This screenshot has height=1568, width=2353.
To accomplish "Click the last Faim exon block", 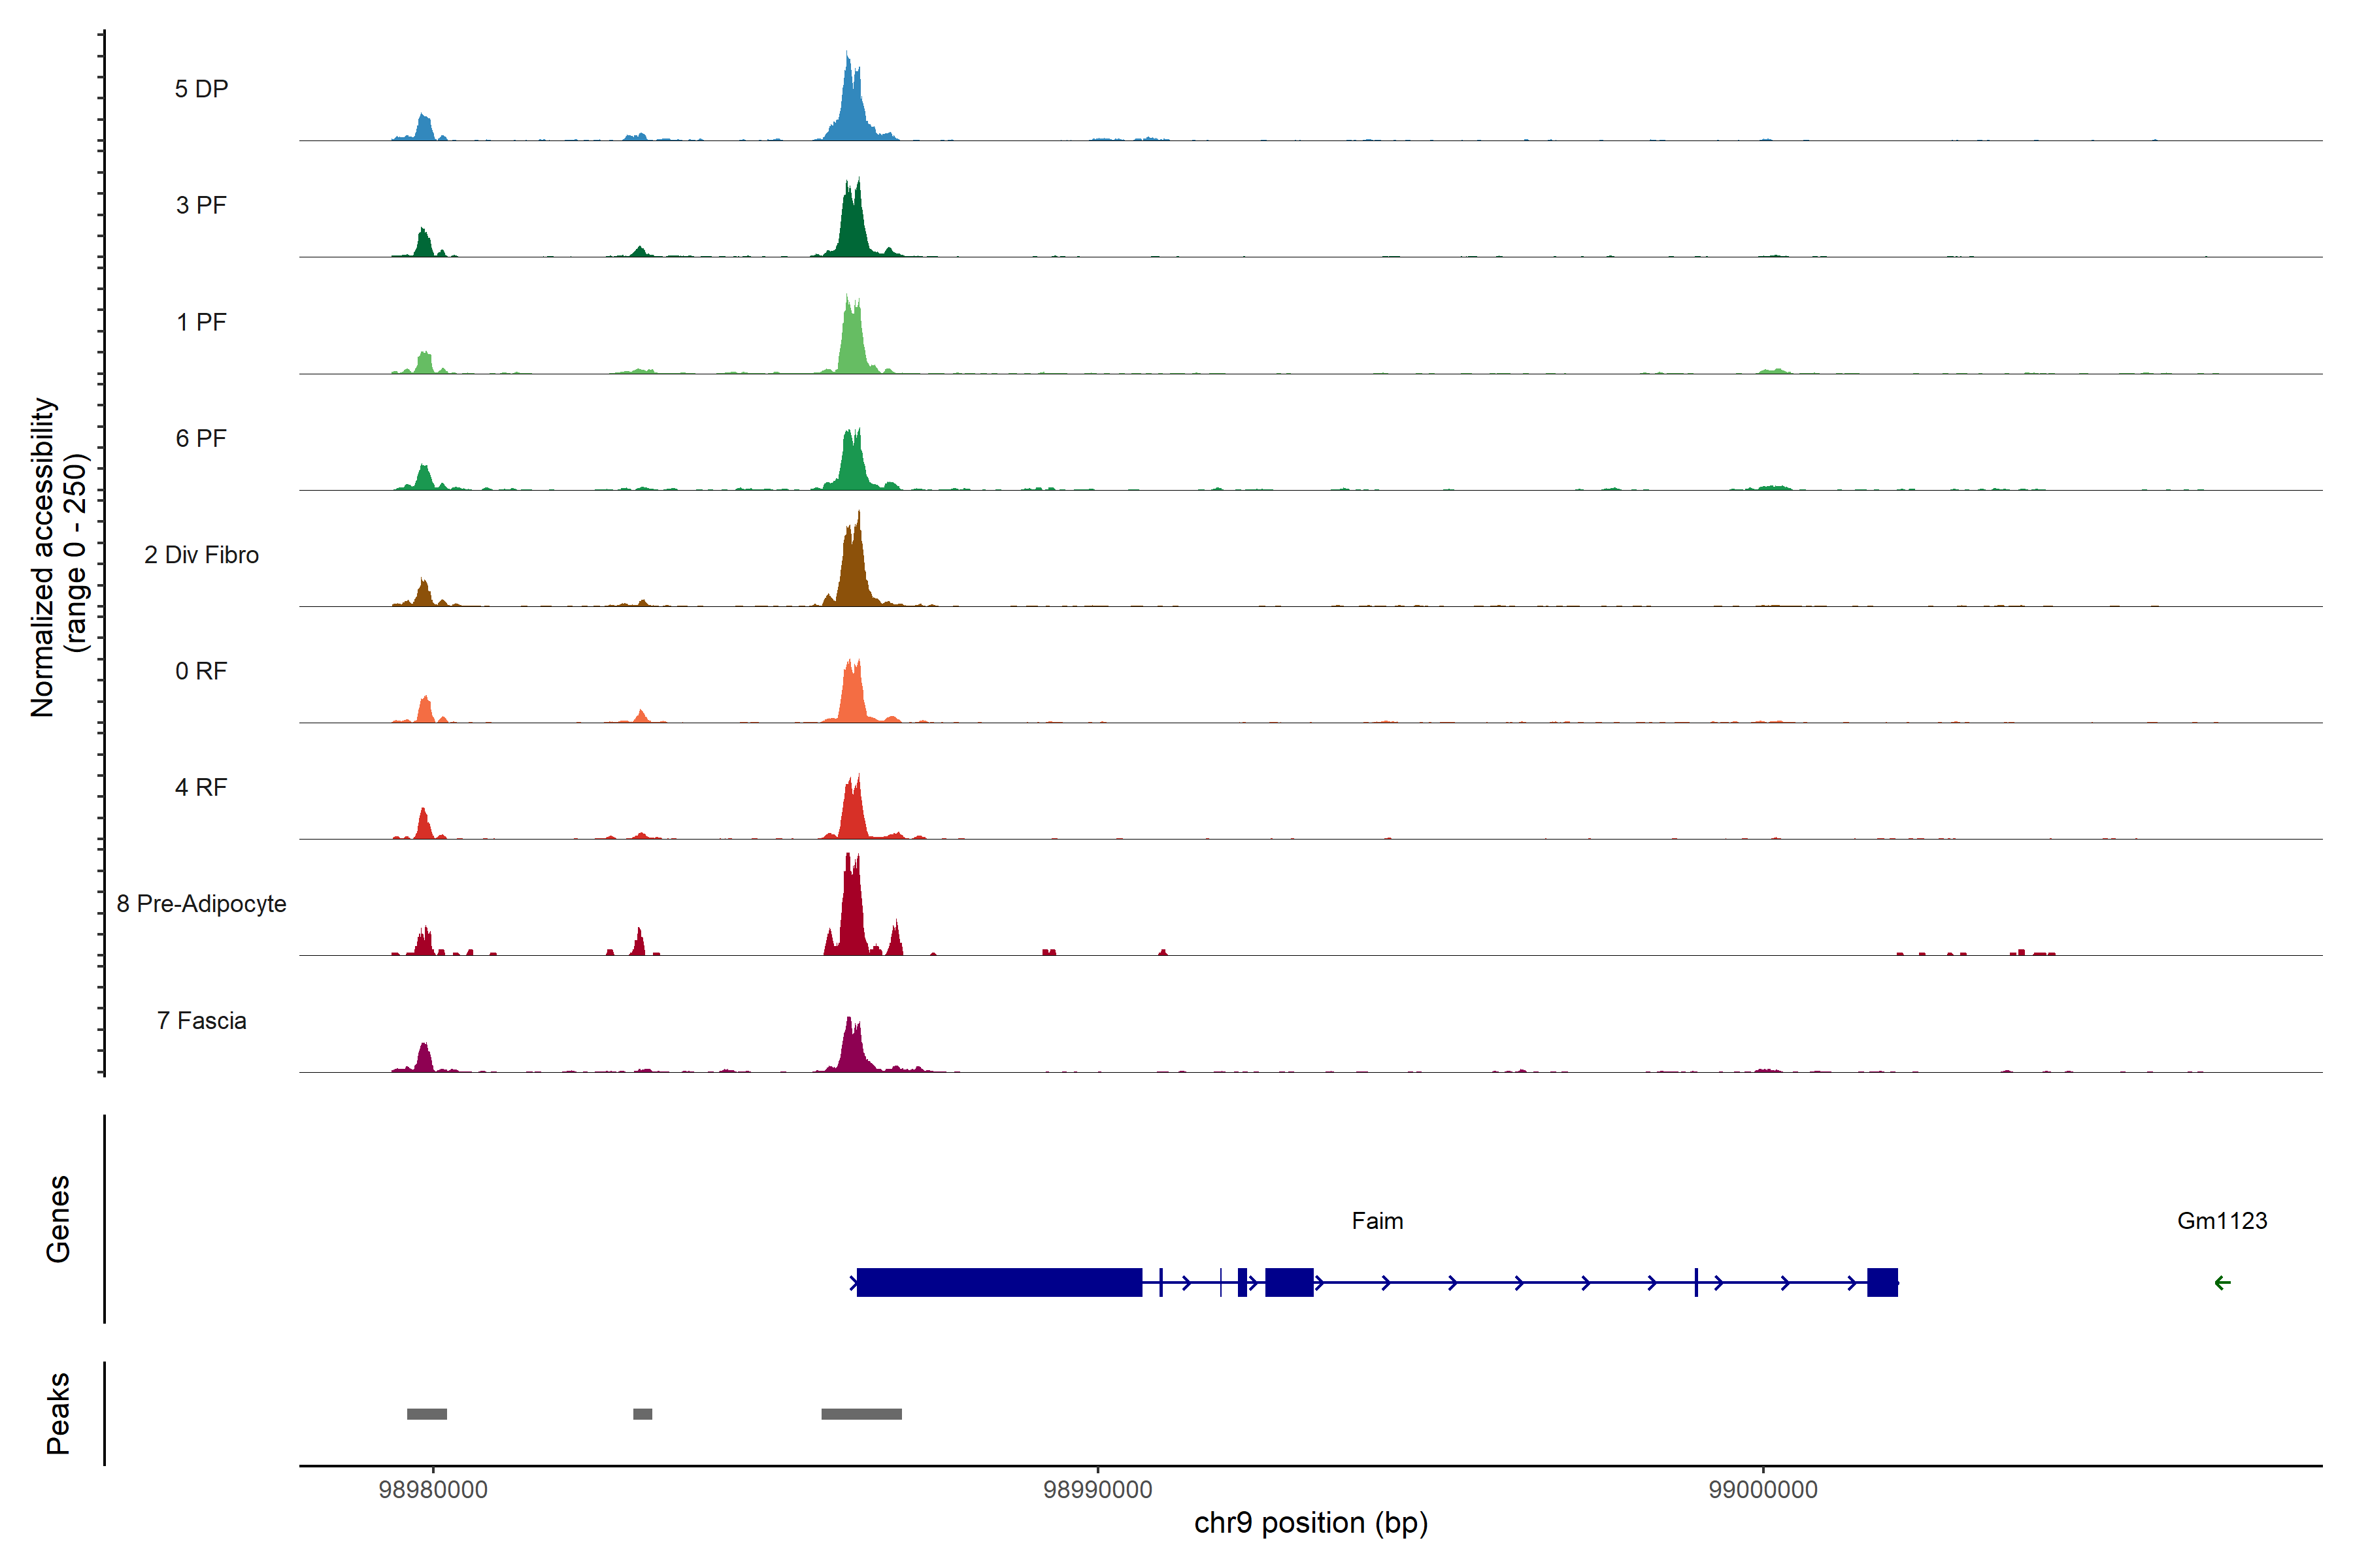I will (1882, 1282).
